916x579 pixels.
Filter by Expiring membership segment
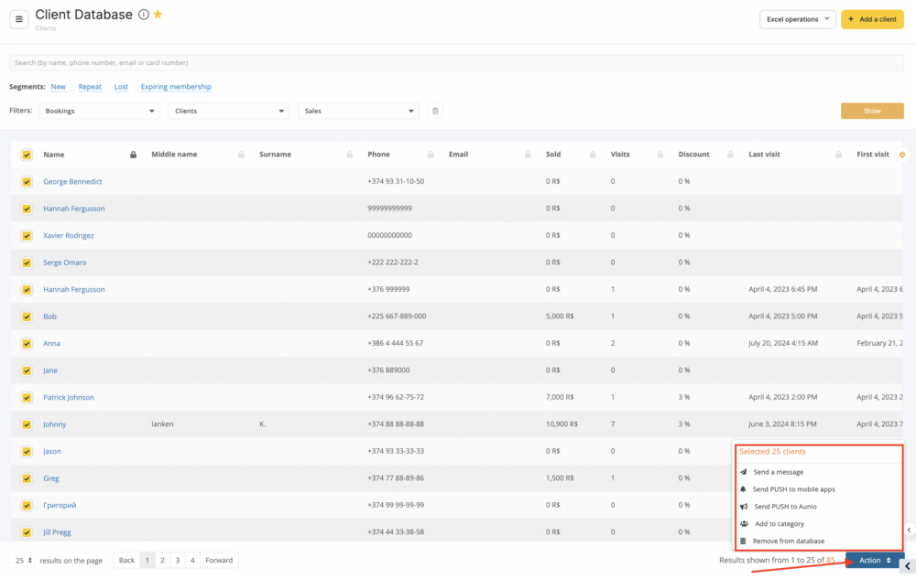click(176, 86)
